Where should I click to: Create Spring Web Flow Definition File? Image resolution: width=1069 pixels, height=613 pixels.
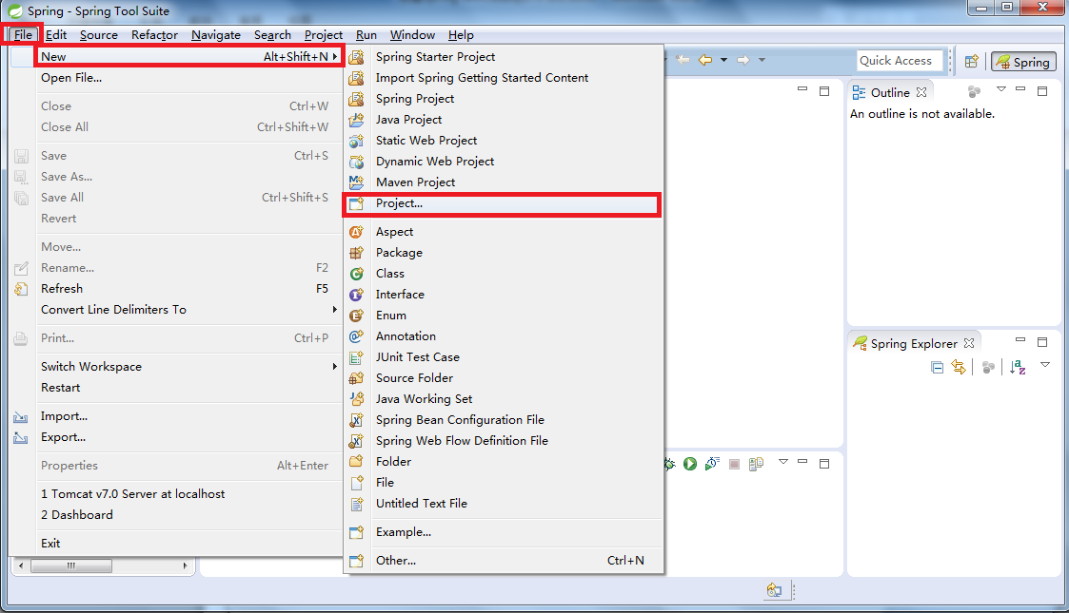tap(503, 441)
